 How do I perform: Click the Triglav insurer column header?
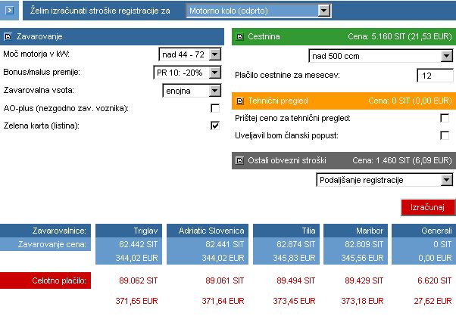click(x=129, y=231)
